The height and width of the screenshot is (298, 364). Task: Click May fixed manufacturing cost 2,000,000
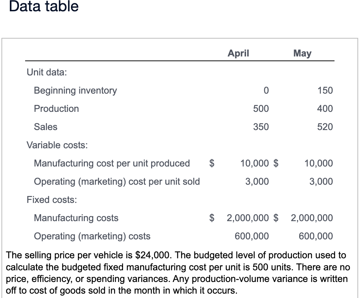coord(312,218)
